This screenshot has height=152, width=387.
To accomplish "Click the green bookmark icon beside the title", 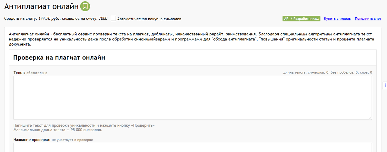I will 85,6.
